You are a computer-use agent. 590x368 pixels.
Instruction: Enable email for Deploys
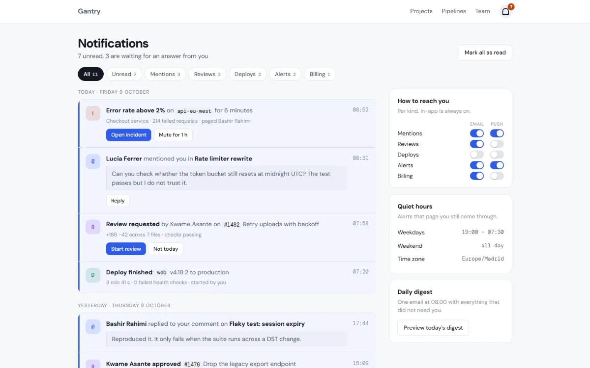477,155
